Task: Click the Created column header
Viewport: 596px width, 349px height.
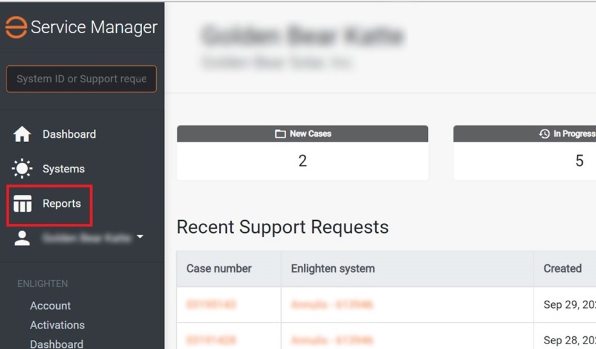Action: 562,269
